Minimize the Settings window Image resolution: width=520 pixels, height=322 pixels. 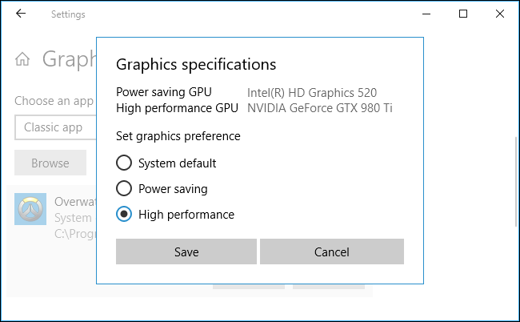coord(426,14)
